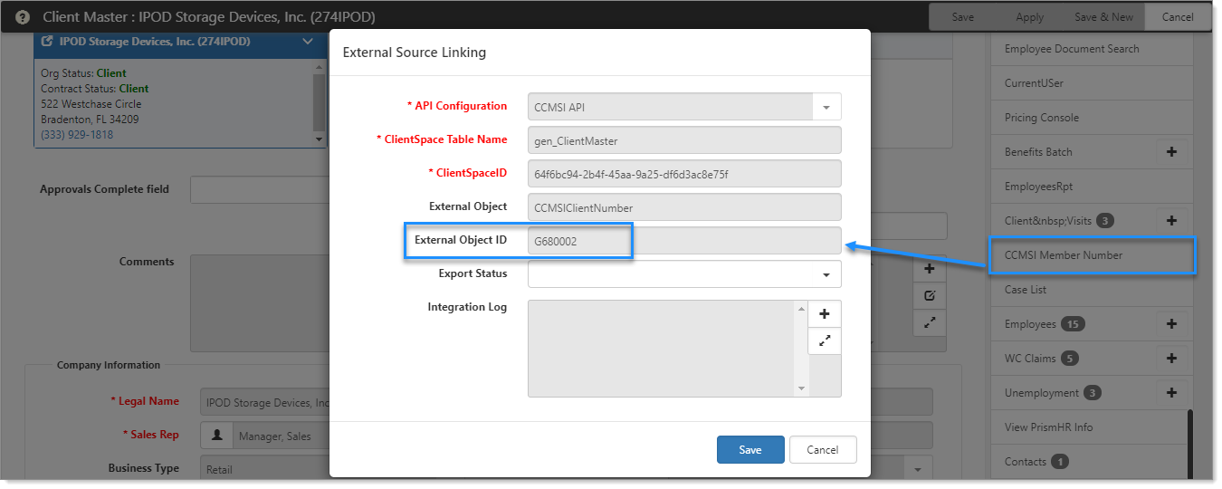Viewport: 1222px width, 489px height.
Task: Add a new Benefits Batch record
Action: point(1171,152)
